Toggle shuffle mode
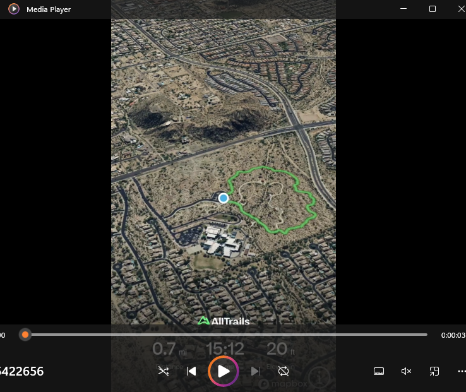This screenshot has width=466, height=392. [x=164, y=371]
